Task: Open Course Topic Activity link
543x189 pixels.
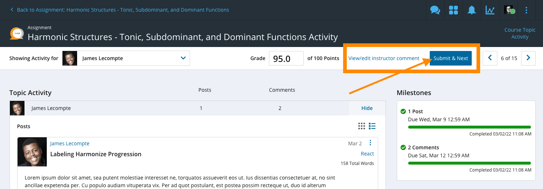Action: pyautogui.click(x=520, y=34)
